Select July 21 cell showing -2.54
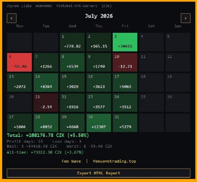The width and height of the screenshot is (197, 182). tap(46, 102)
